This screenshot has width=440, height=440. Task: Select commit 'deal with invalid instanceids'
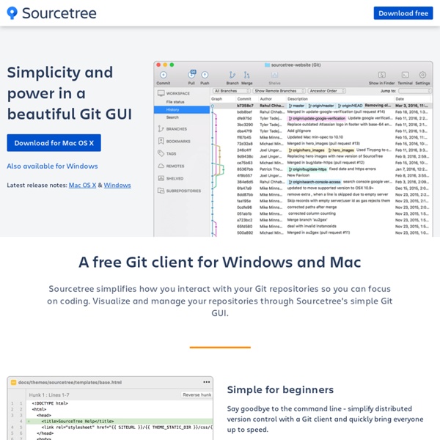click(x=321, y=226)
